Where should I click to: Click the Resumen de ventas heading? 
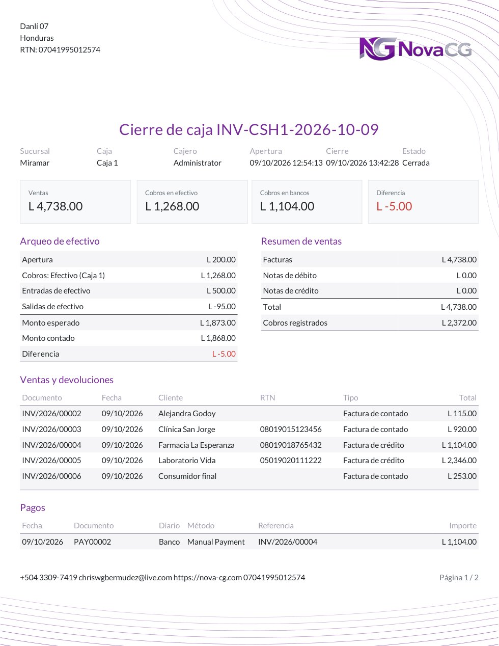(x=301, y=241)
